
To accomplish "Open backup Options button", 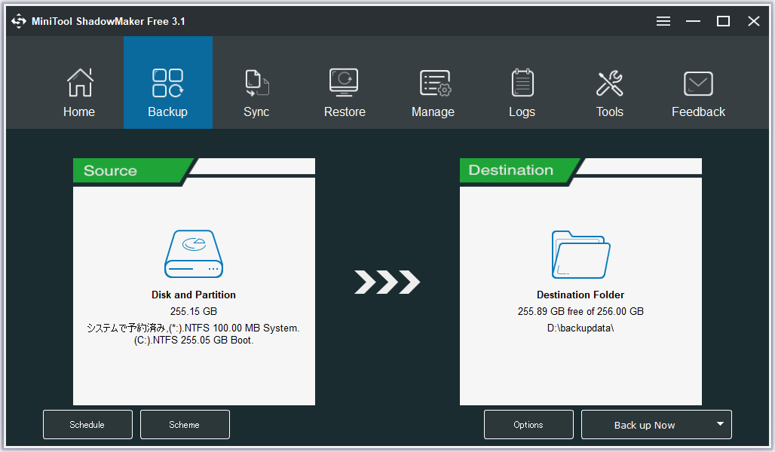I will (528, 424).
